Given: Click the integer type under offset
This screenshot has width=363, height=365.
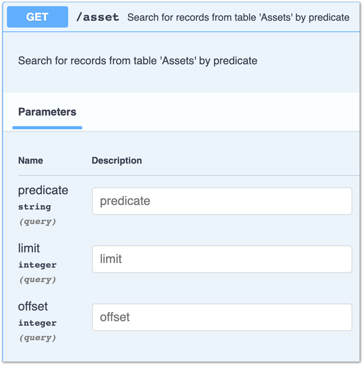Looking at the screenshot, I should click(x=37, y=323).
